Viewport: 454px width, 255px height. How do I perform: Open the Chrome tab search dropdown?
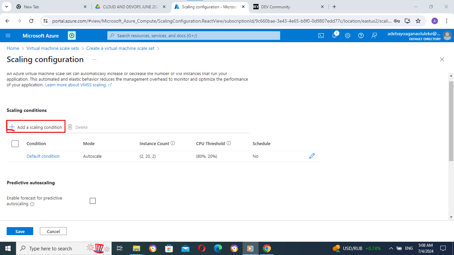click(7, 7)
